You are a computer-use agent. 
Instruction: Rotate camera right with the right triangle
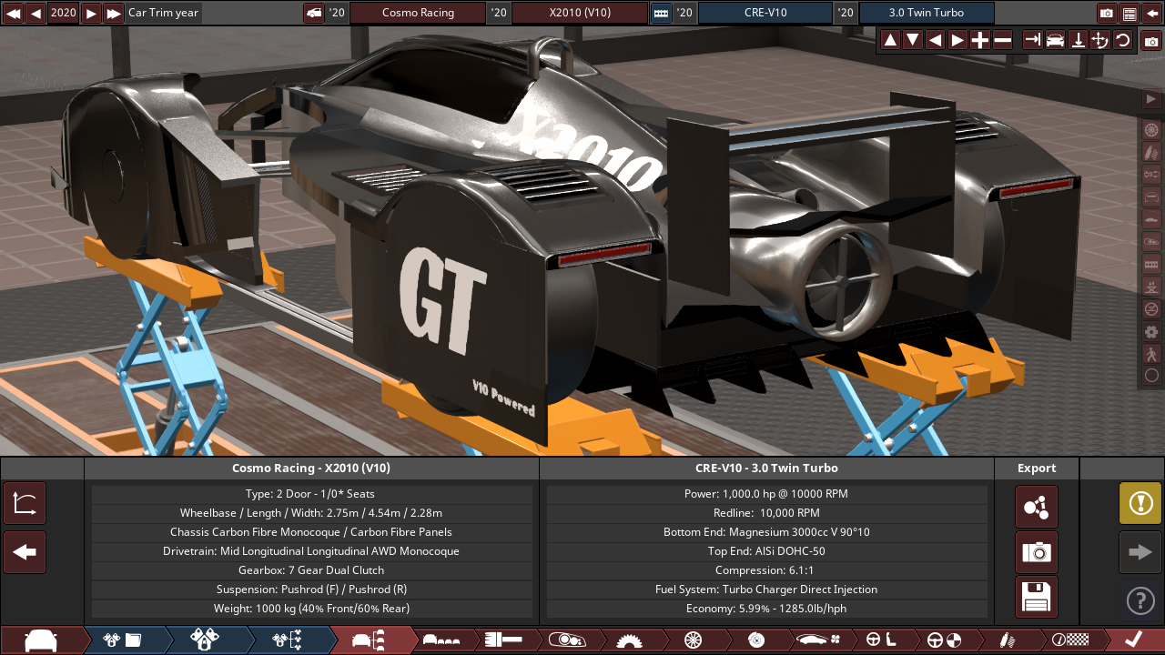(x=957, y=40)
